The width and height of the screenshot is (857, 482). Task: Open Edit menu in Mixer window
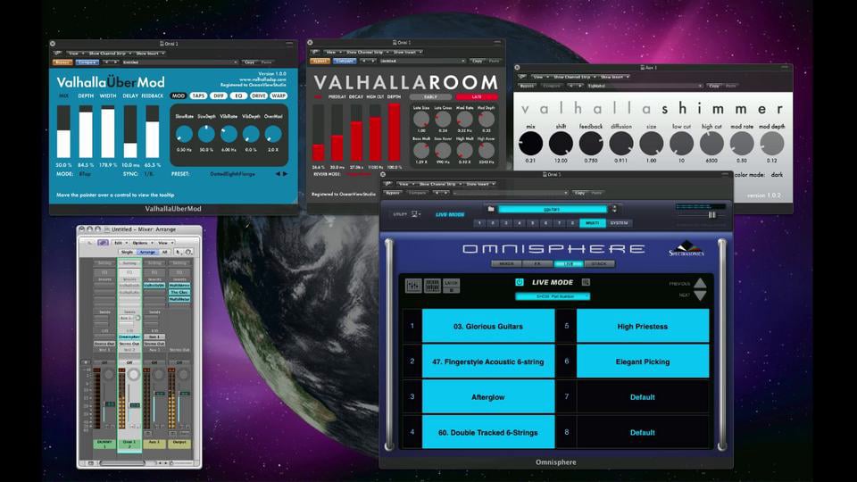coord(119,243)
